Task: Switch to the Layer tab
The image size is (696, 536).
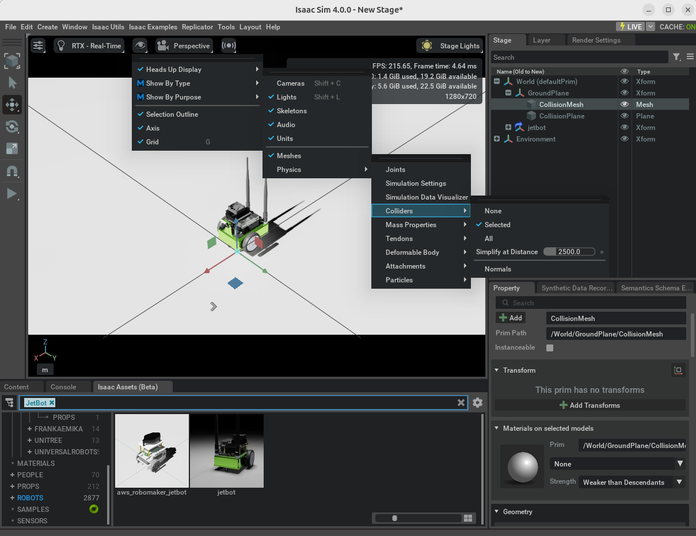Action: click(542, 40)
